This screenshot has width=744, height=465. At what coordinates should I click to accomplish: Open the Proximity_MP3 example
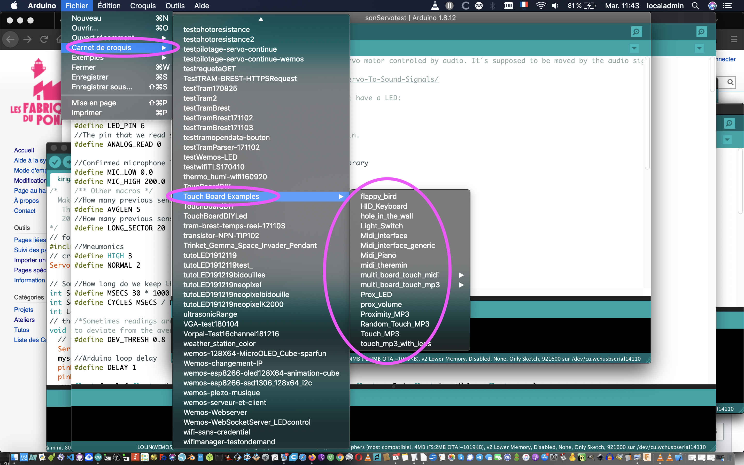click(x=410, y=314)
